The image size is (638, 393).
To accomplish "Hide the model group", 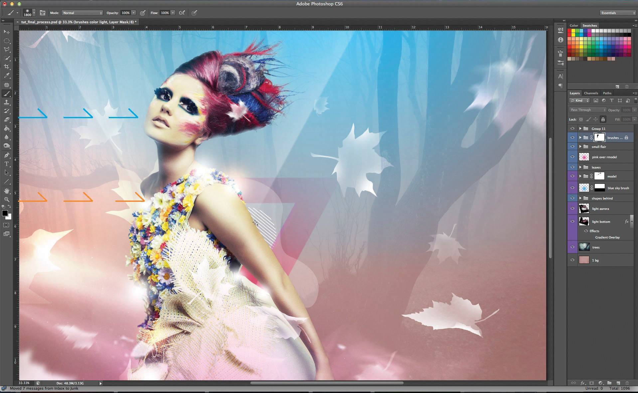I will coord(572,176).
